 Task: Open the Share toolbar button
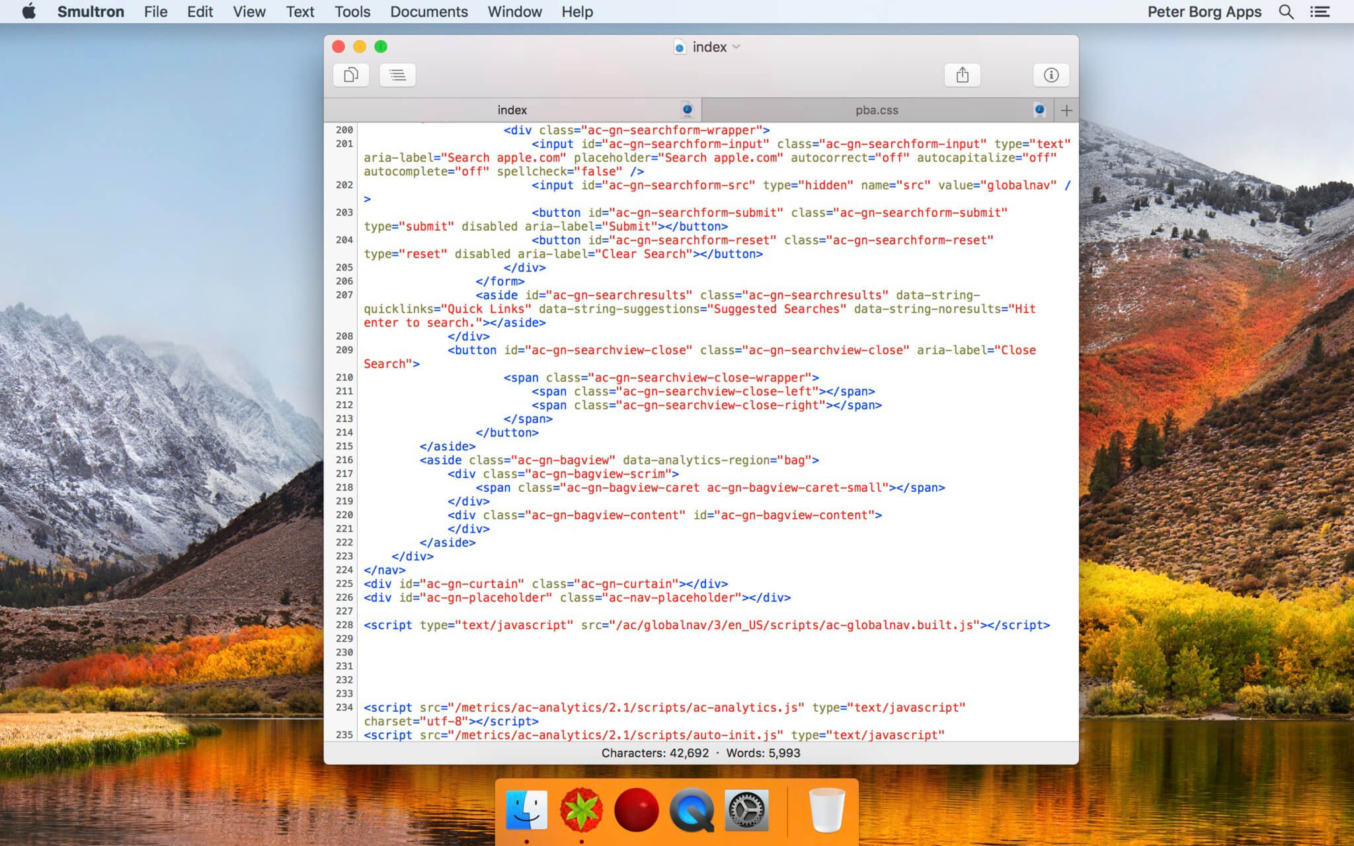pos(962,75)
